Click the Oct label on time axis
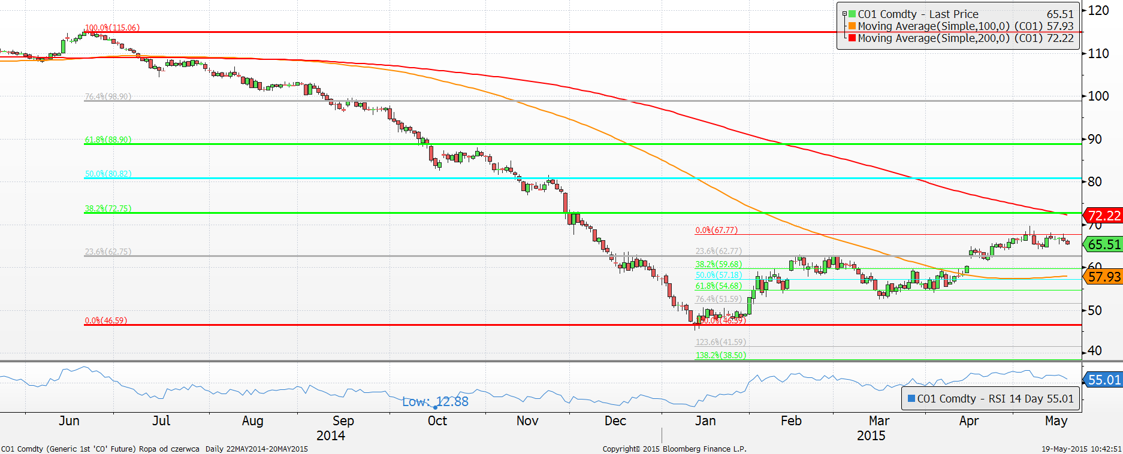 point(437,421)
